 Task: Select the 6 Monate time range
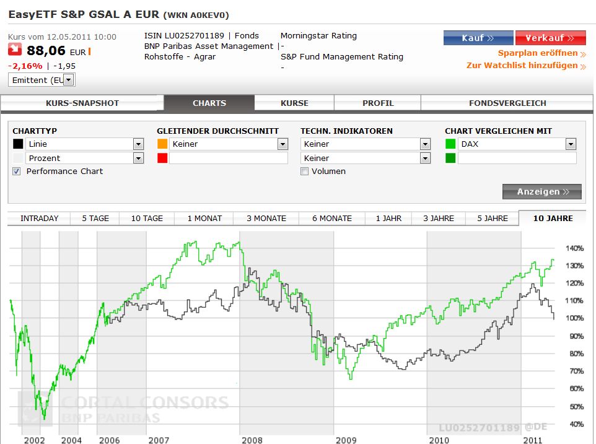pos(332,219)
